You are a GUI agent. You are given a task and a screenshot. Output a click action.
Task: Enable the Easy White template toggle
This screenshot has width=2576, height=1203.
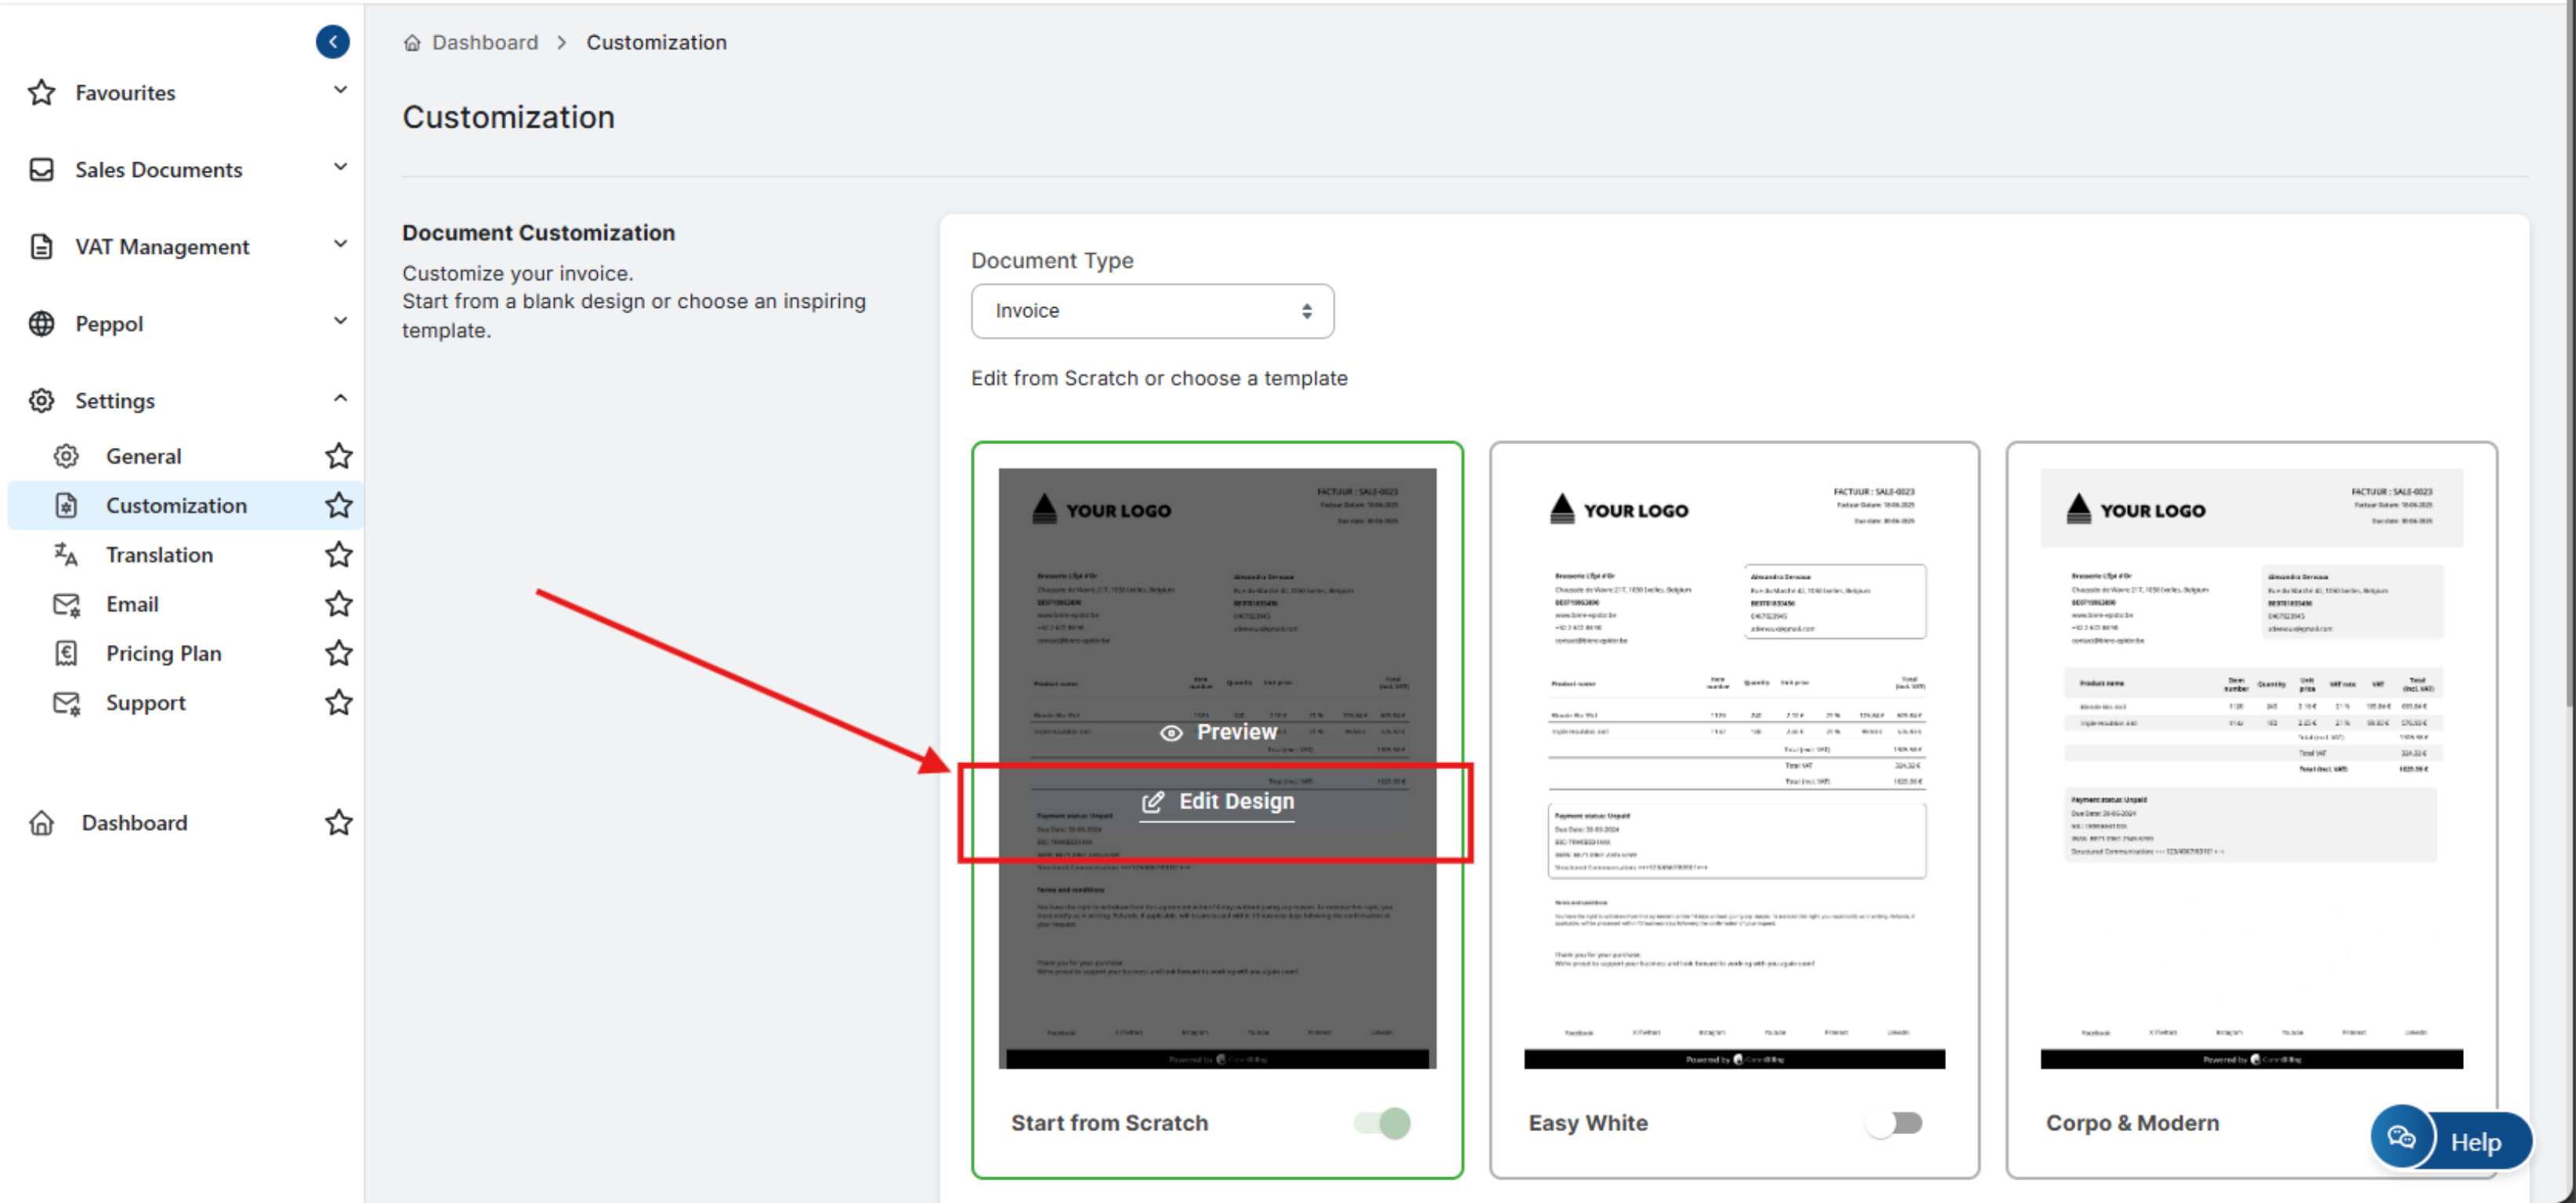point(1893,1122)
